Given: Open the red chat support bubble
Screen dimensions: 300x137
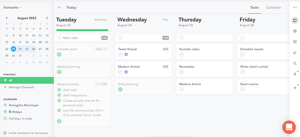Looking at the screenshot, I should 289,127.
